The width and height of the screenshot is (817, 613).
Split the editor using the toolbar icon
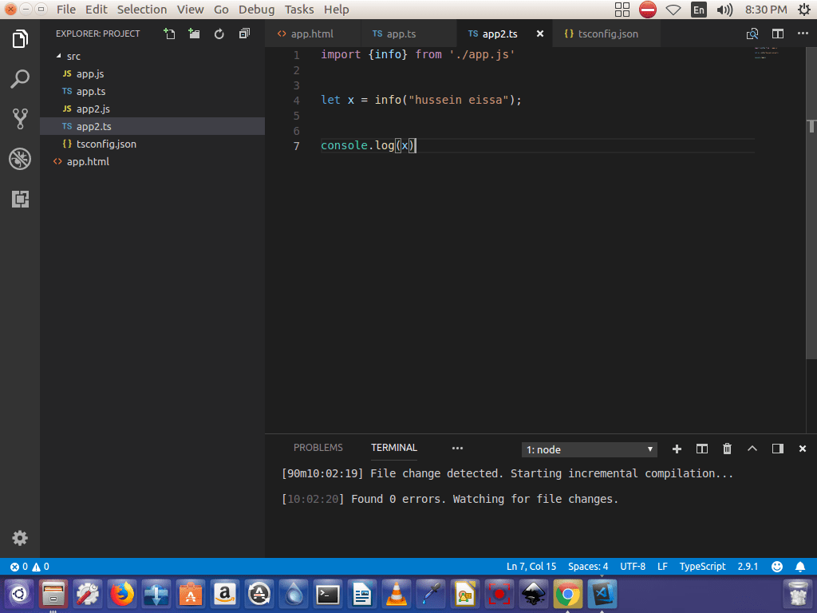tap(777, 34)
